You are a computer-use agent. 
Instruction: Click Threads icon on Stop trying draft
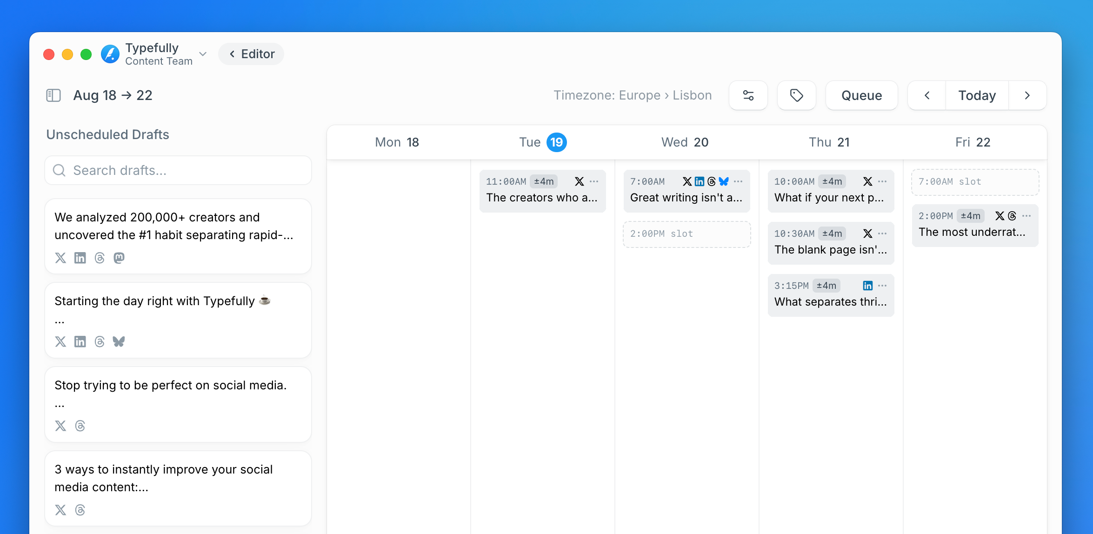click(x=80, y=426)
